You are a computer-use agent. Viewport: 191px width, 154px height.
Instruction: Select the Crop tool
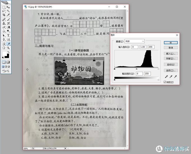[x=4, y=15]
